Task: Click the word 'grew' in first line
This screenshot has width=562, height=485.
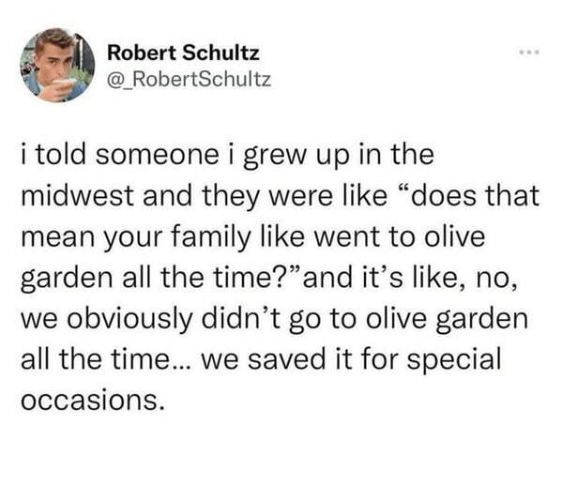Action: [275, 157]
